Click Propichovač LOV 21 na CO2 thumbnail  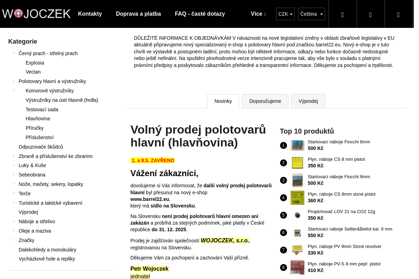pos(297,215)
